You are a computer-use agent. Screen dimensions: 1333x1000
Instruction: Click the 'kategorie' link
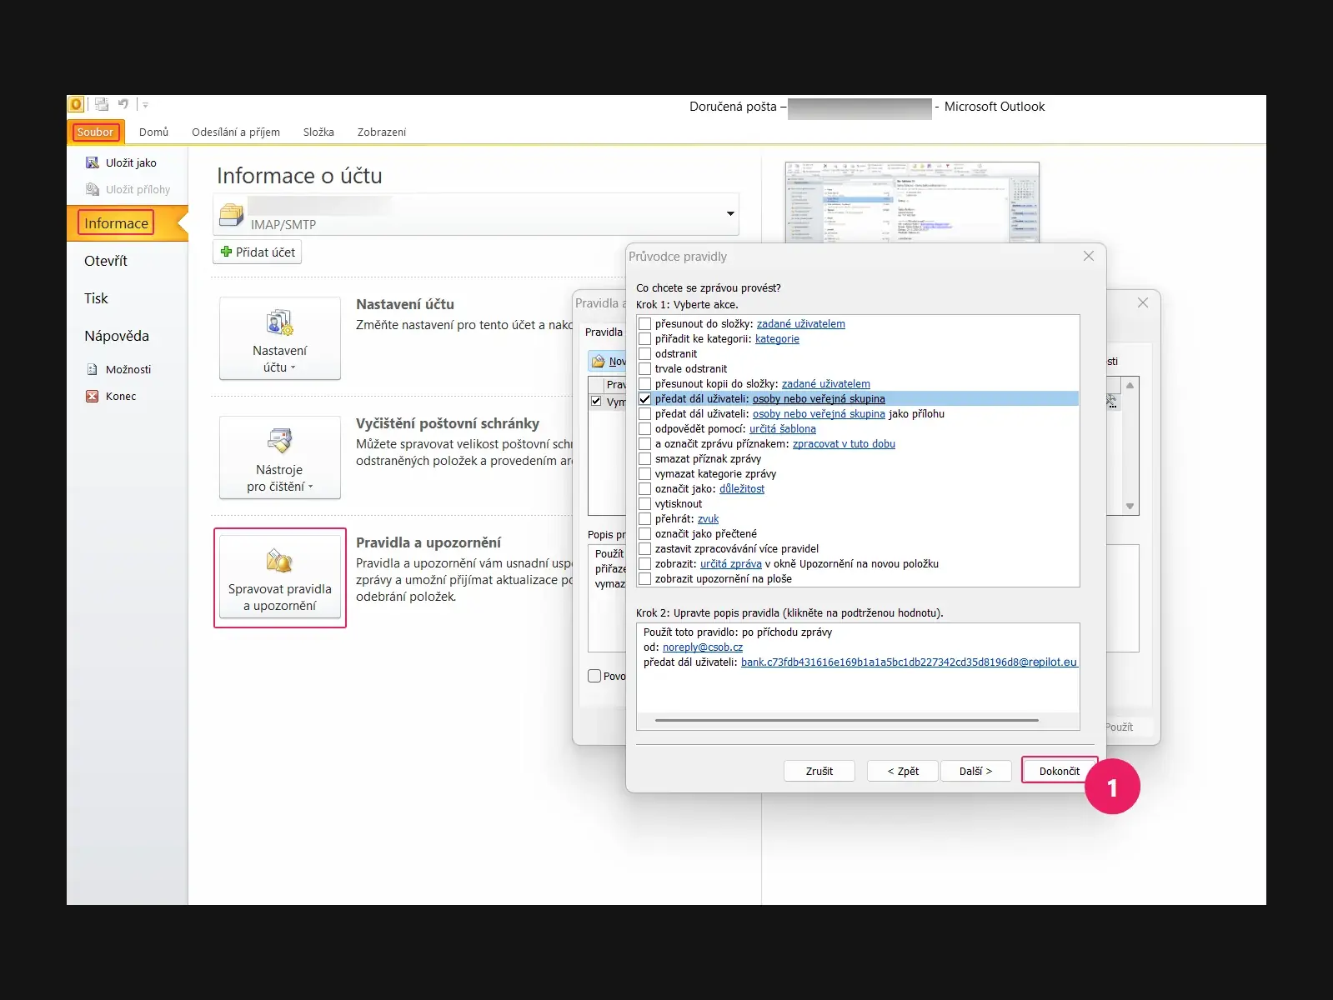click(x=777, y=339)
